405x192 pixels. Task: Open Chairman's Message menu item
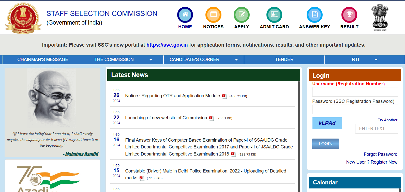pyautogui.click(x=43, y=60)
